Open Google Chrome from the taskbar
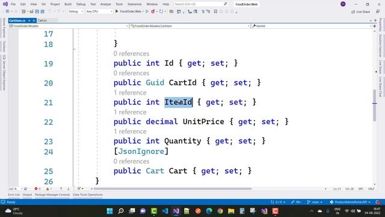385x217 pixels. coord(220,211)
